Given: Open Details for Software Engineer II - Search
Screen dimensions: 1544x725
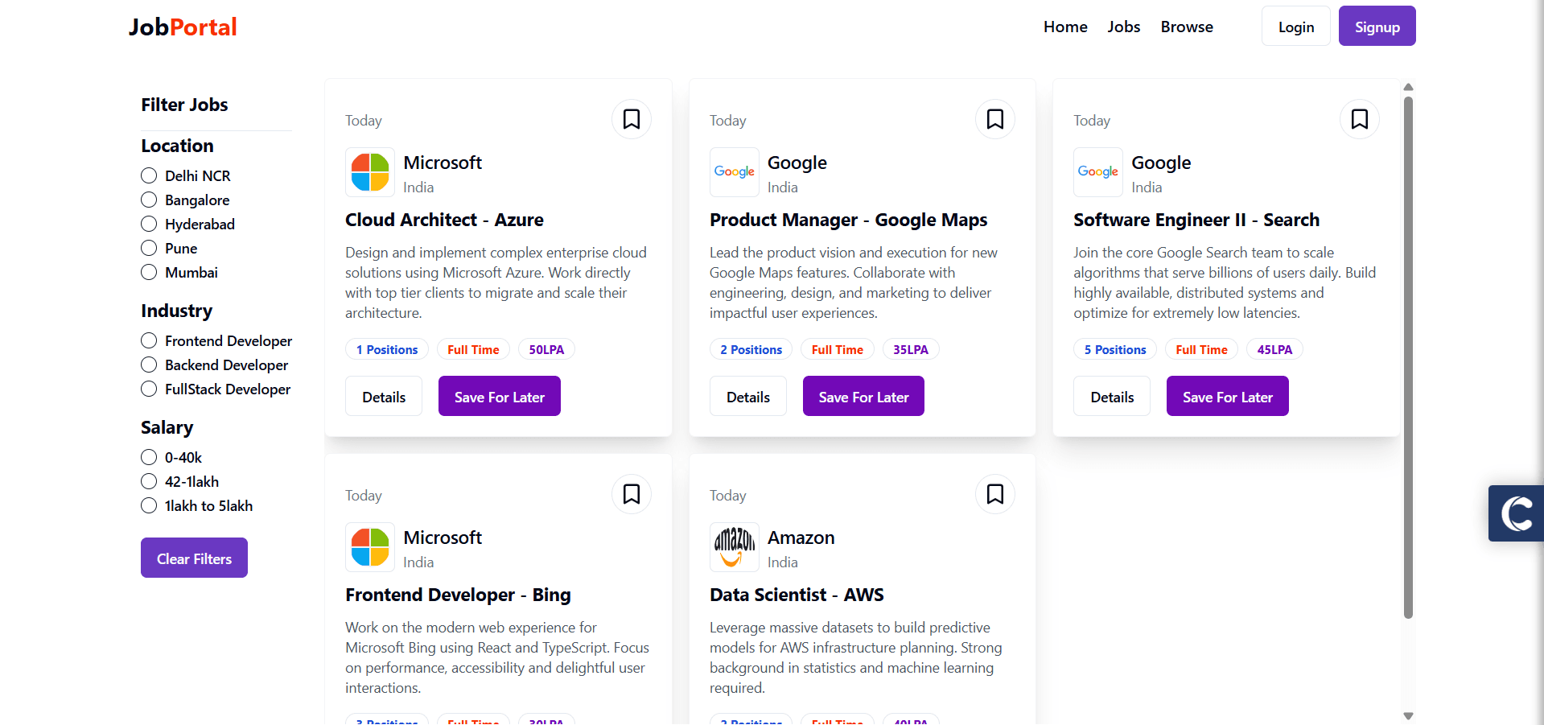Looking at the screenshot, I should [1112, 396].
